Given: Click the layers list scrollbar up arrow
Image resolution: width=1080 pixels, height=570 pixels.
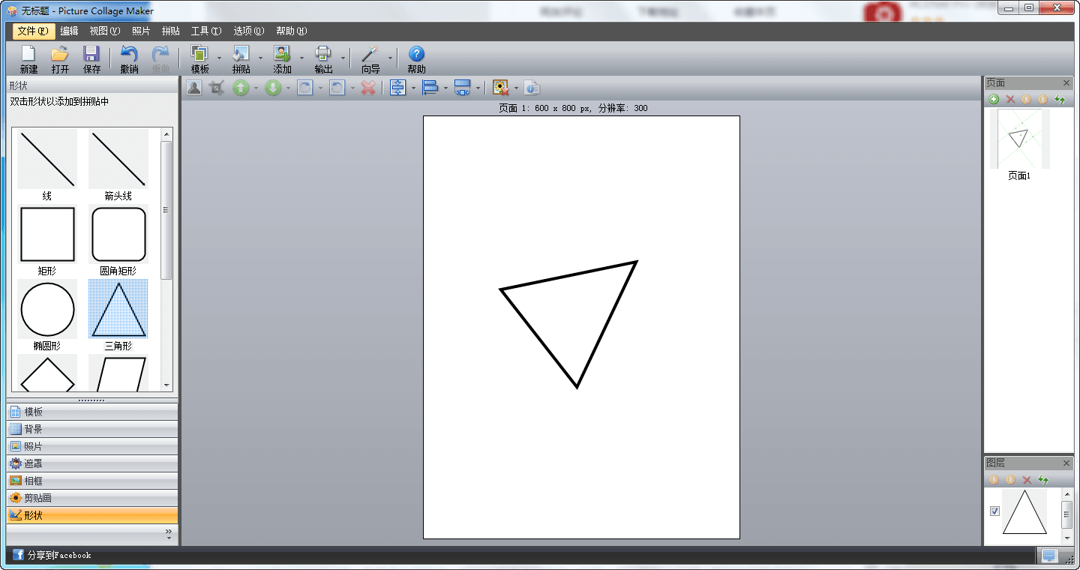Looking at the screenshot, I should pyautogui.click(x=1066, y=494).
